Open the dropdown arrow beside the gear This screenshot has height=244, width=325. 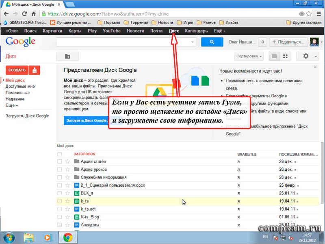(316, 56)
